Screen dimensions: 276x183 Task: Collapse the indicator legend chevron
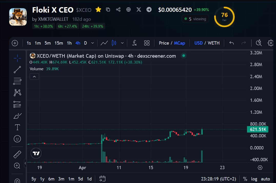pos(34,77)
